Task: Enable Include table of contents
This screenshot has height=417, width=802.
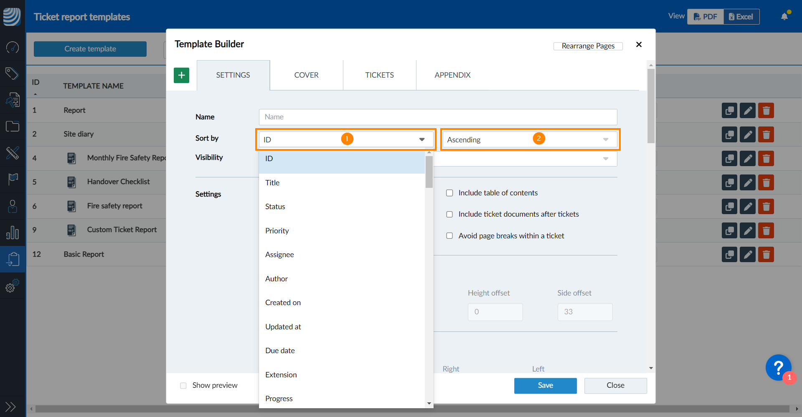Action: click(449, 193)
